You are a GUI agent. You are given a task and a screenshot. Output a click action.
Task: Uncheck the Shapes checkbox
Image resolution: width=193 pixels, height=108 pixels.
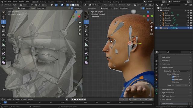(173, 77)
